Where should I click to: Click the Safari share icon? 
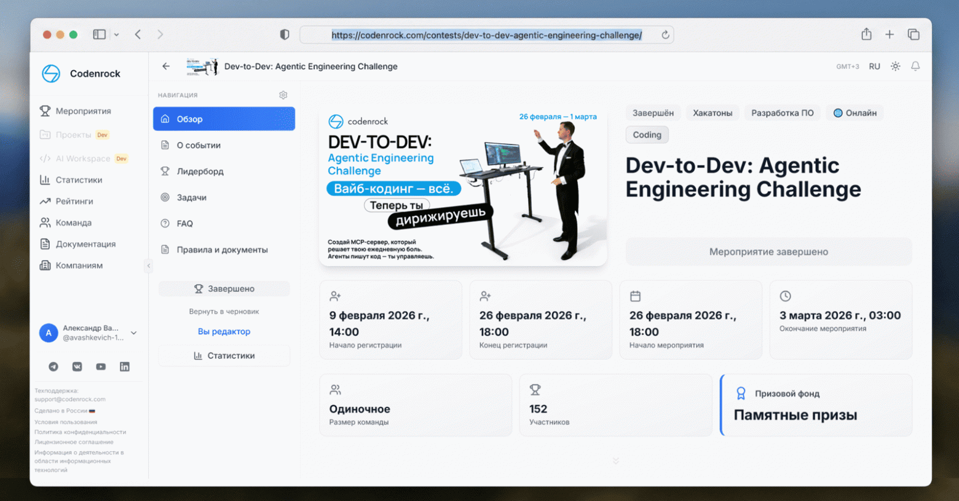[866, 34]
